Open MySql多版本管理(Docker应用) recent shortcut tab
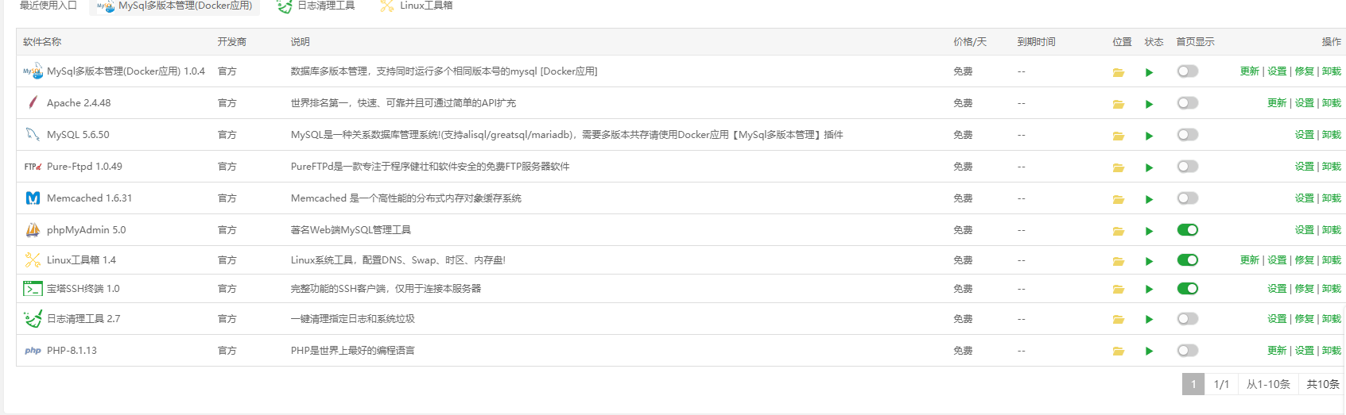The height and width of the screenshot is (415, 1346). point(174,6)
